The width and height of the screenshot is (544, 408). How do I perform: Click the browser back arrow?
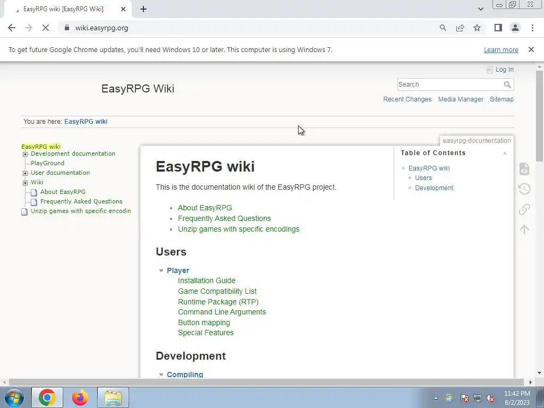click(x=12, y=28)
